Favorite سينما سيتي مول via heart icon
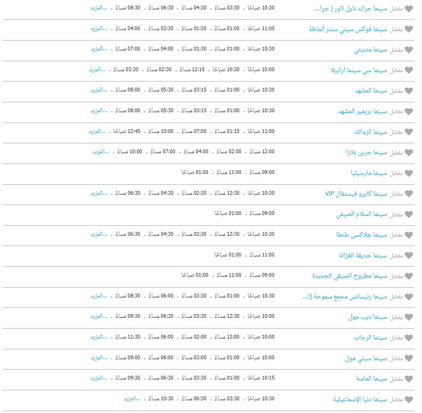The width and height of the screenshot is (422, 413). [409, 358]
